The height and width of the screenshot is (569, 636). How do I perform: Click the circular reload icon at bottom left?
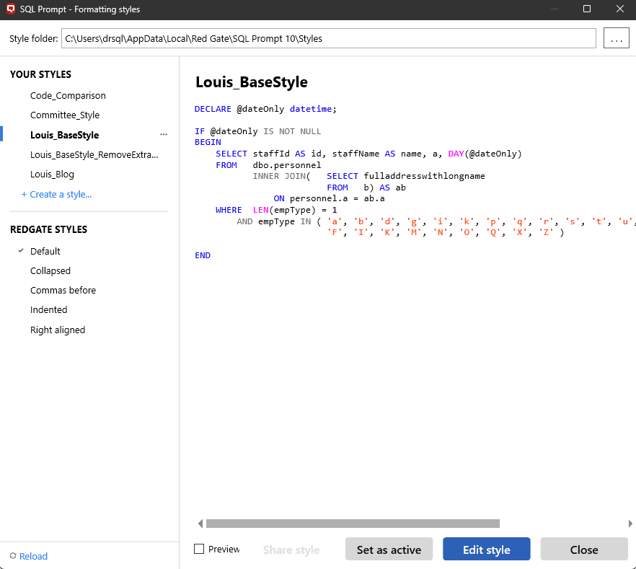point(14,556)
